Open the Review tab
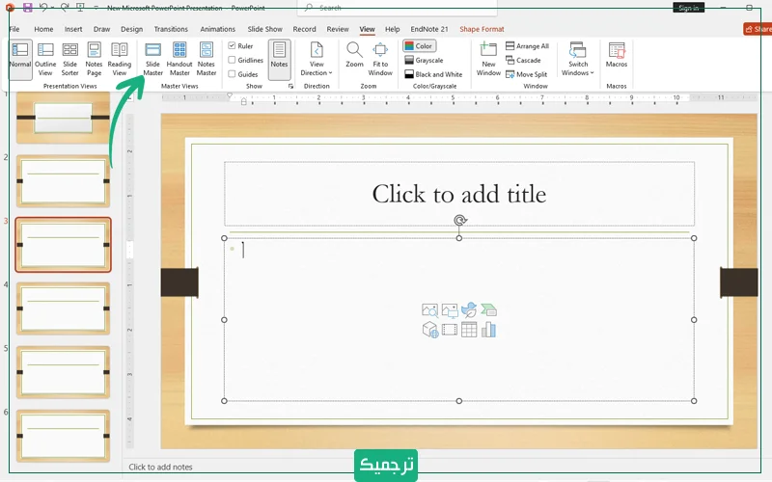The height and width of the screenshot is (482, 772). click(338, 29)
